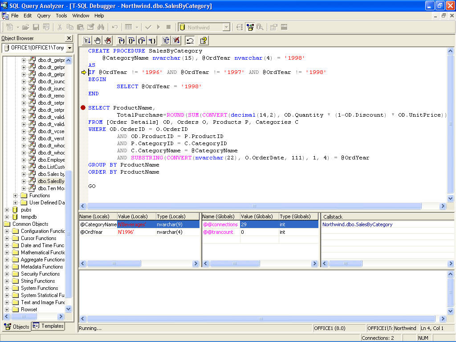Image resolution: width=456 pixels, height=342 pixels.
Task: Toggle the Auto Rollback button
Action: [190, 41]
